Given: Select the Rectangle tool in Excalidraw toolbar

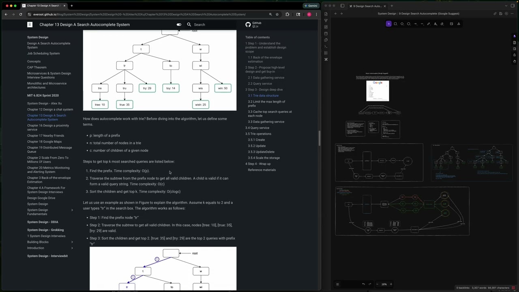Looking at the screenshot, I should pyautogui.click(x=395, y=24).
